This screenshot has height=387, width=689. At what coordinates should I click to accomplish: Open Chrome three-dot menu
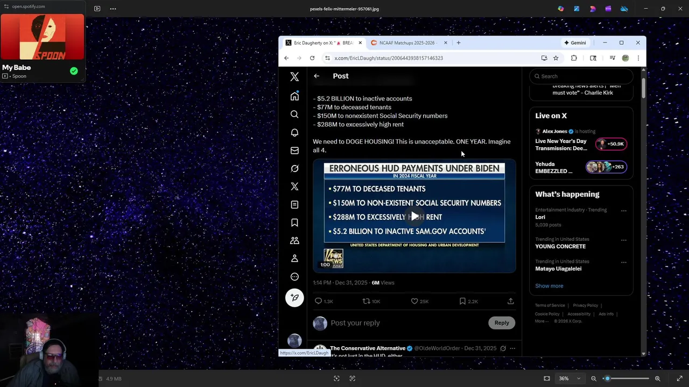point(638,58)
